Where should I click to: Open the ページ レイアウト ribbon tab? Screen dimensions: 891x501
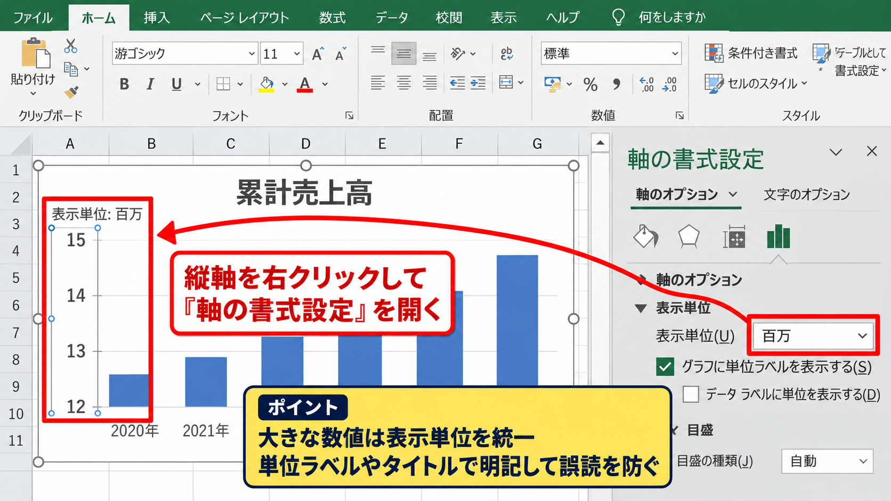coord(245,18)
